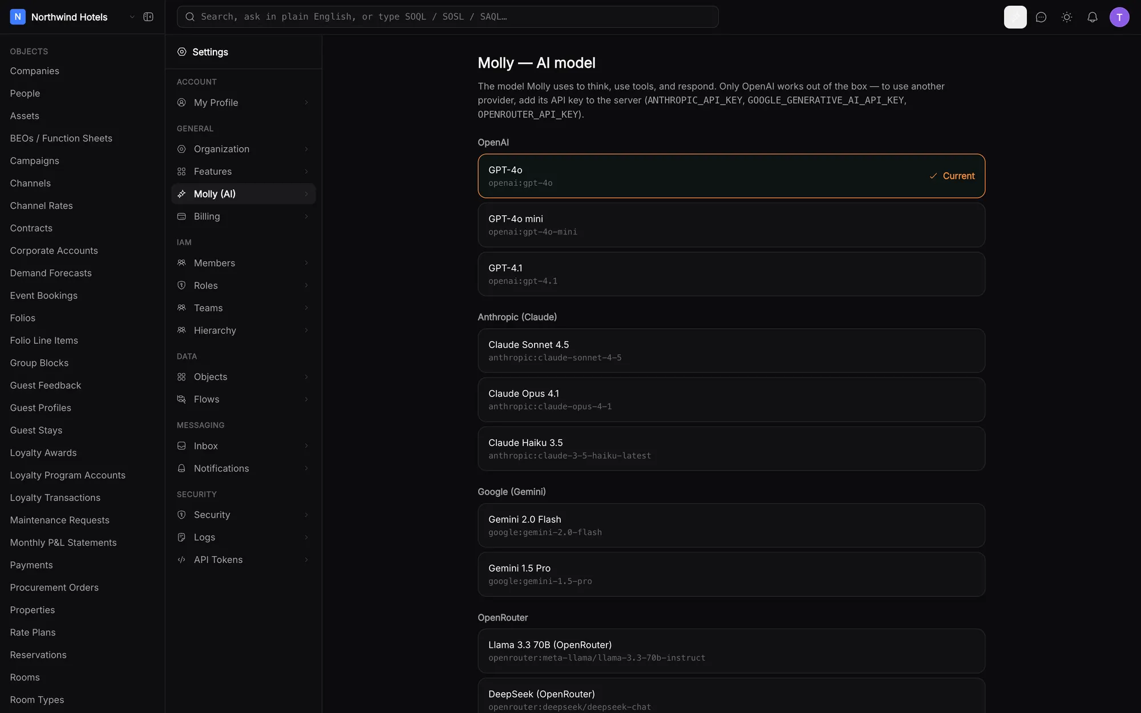This screenshot has width=1141, height=713.
Task: Toggle the sidebar collapse icon
Action: point(148,17)
